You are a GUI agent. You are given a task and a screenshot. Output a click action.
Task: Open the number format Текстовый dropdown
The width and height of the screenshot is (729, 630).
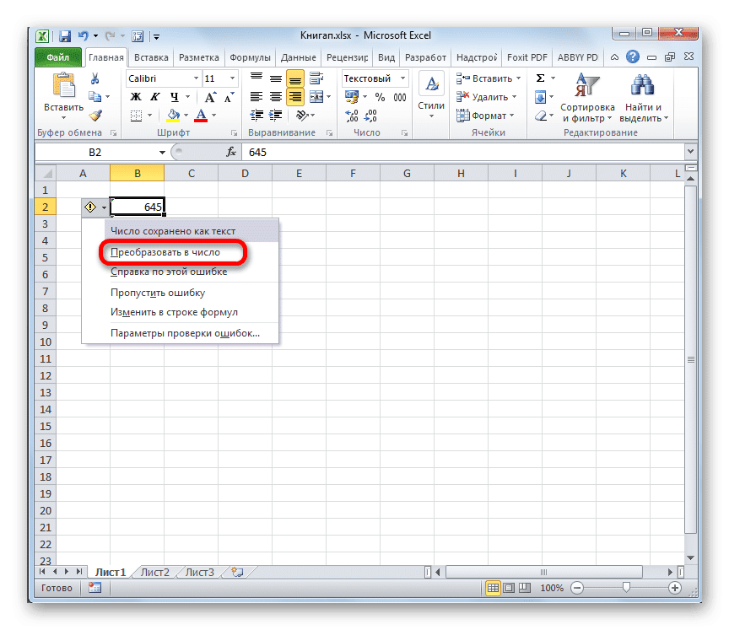click(x=403, y=78)
